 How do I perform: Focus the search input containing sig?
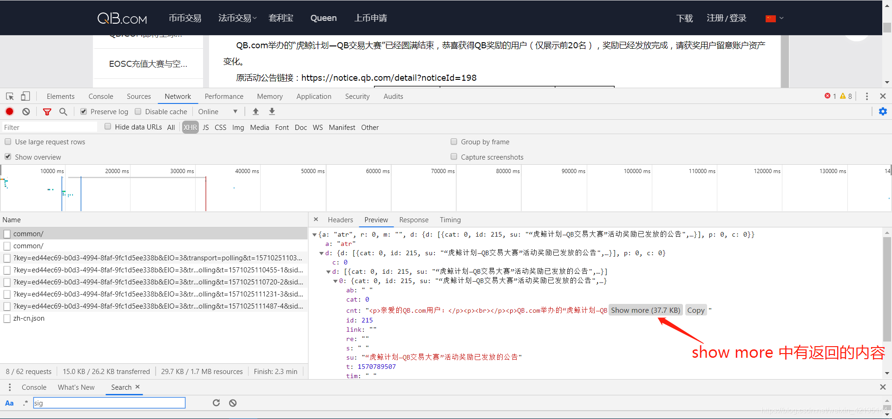(x=109, y=403)
